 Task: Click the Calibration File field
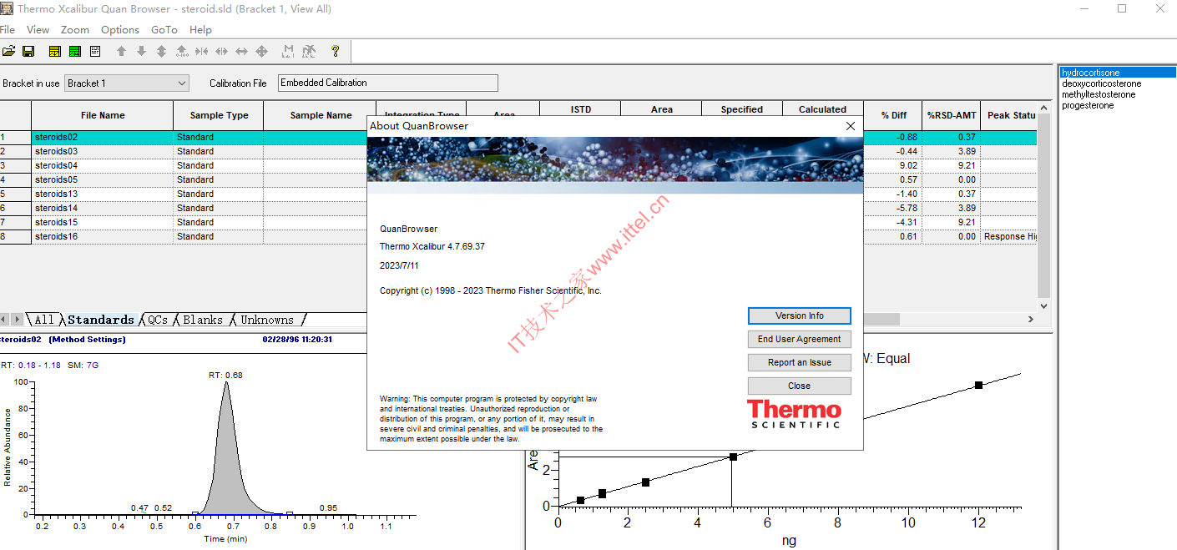[x=387, y=83]
